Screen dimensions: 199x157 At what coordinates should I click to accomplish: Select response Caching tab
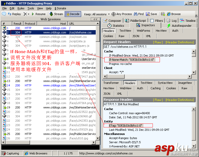(155, 88)
